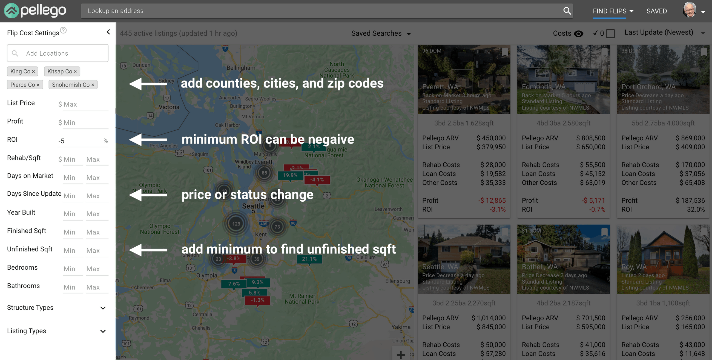Remove the Kitsap Co location filter
712x360 pixels.
point(75,71)
